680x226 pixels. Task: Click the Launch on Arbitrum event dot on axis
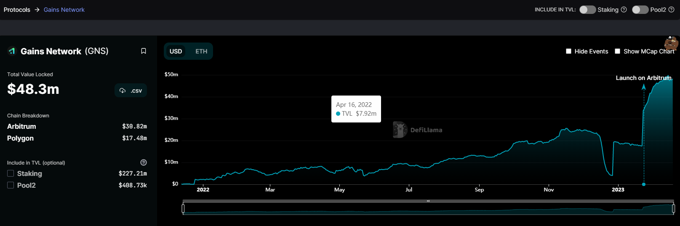[x=644, y=184]
